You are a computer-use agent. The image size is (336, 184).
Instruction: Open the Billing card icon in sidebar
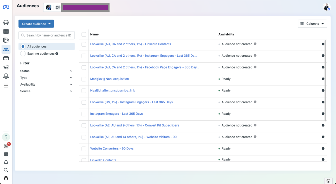[x=6, y=58]
